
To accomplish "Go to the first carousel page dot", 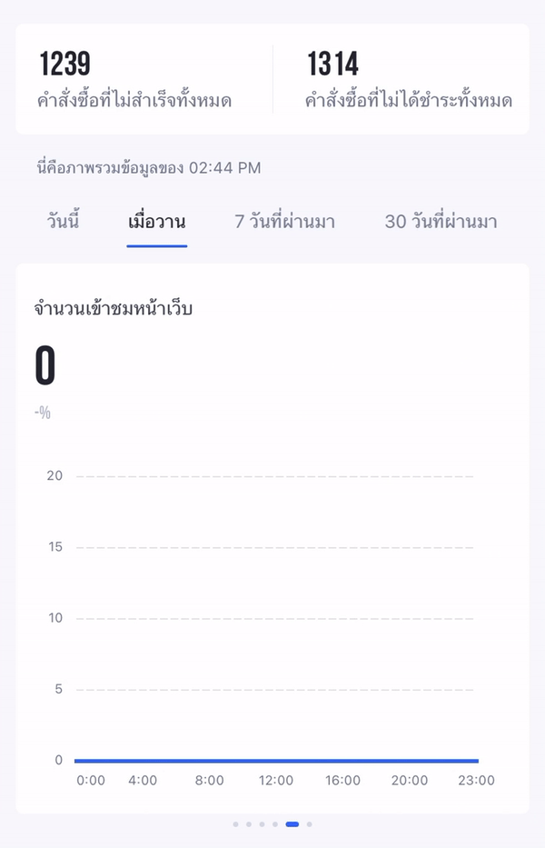I will coord(236,824).
